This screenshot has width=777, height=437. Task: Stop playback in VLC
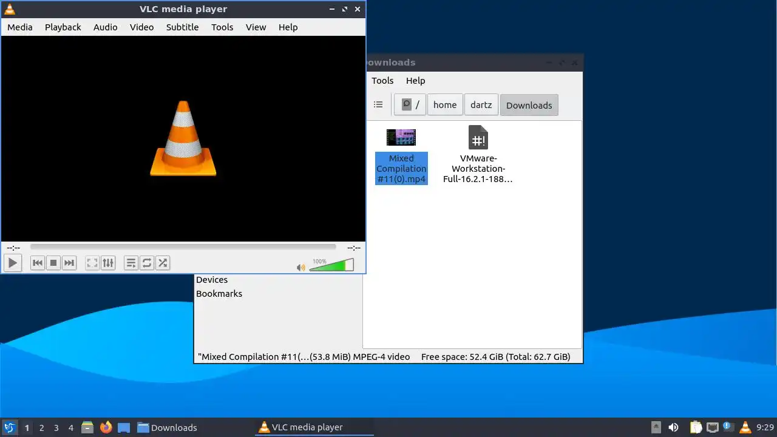click(53, 263)
